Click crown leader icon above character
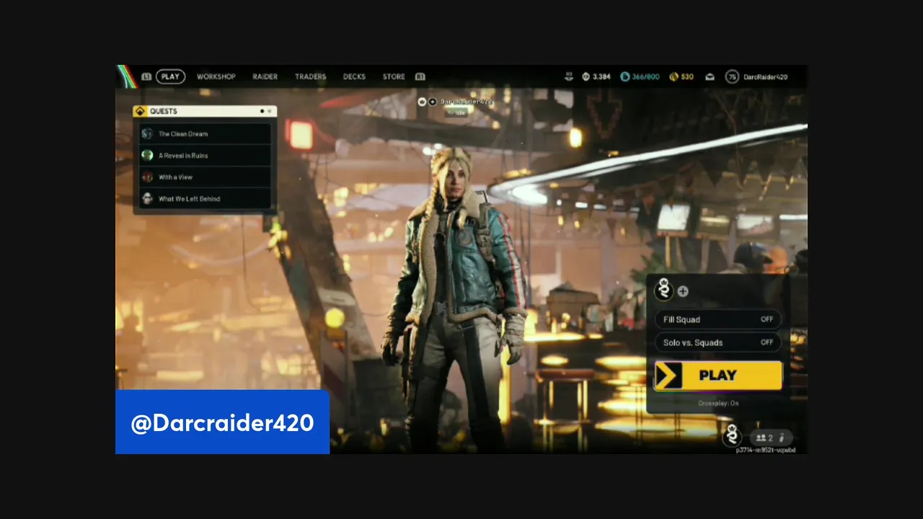923x519 pixels. [x=423, y=102]
